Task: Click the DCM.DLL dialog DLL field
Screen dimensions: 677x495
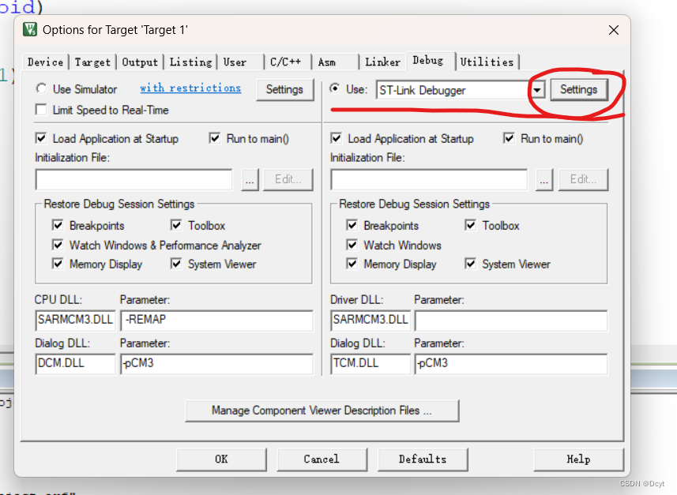Action: tap(75, 363)
